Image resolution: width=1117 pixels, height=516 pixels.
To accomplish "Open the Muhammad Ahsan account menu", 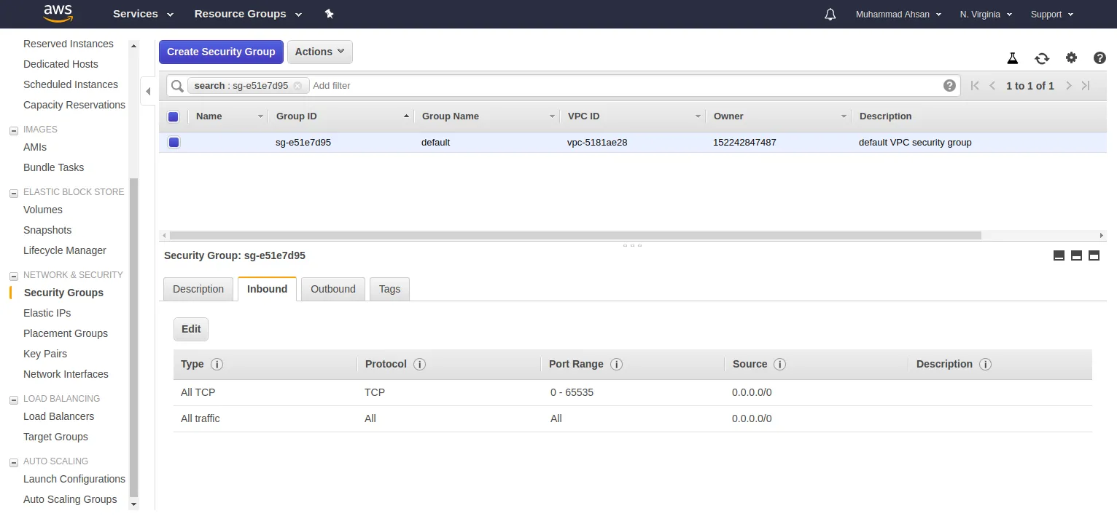I will coord(898,15).
